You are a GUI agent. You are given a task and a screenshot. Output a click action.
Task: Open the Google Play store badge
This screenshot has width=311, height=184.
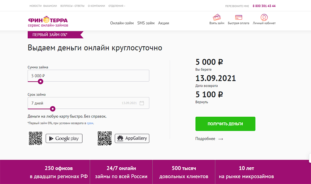click(x=64, y=138)
